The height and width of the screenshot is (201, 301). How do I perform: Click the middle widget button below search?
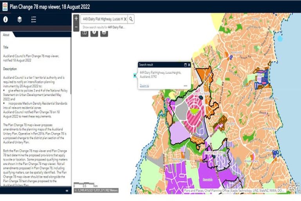pyautogui.click(x=94, y=33)
